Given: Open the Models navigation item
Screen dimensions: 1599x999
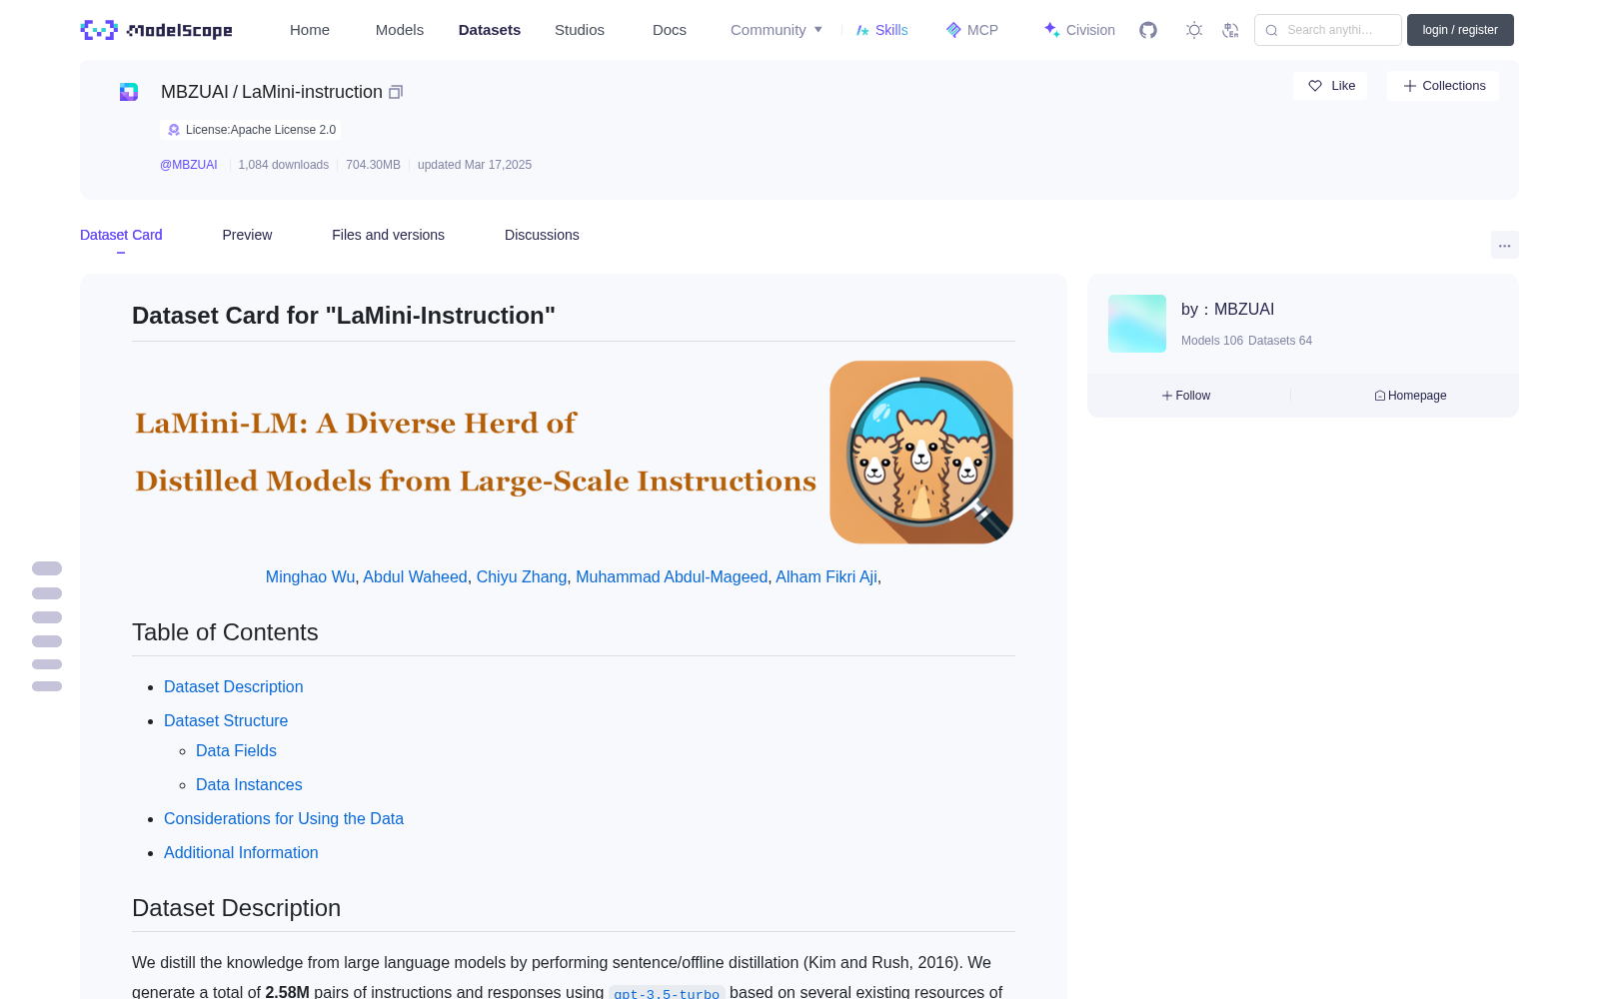Looking at the screenshot, I should coord(400,30).
